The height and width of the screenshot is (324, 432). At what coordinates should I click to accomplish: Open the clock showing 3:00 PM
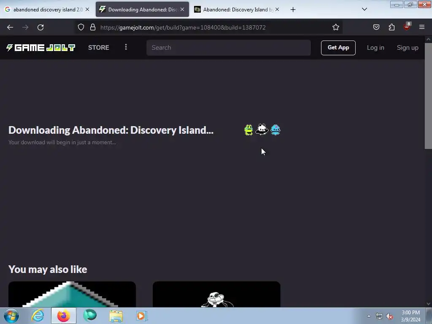click(410, 316)
